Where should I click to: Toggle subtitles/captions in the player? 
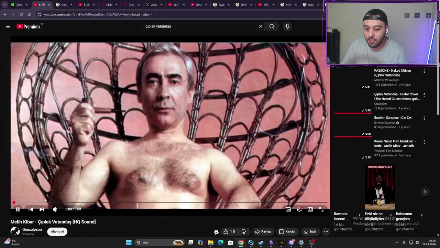(288, 209)
